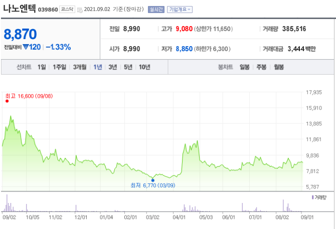Click the down arrow icon beside 120
The width and height of the screenshot is (336, 229).
[x=26, y=47]
